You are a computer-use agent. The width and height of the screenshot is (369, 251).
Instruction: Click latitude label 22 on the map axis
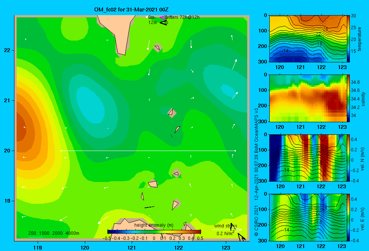7,51
